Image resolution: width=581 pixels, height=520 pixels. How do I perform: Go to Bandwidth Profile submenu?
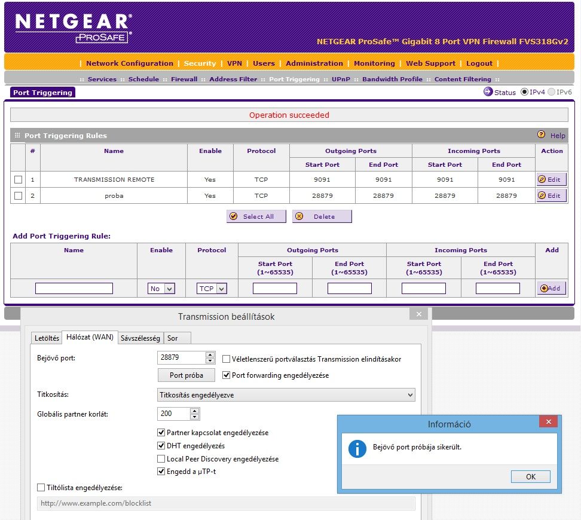[392, 79]
